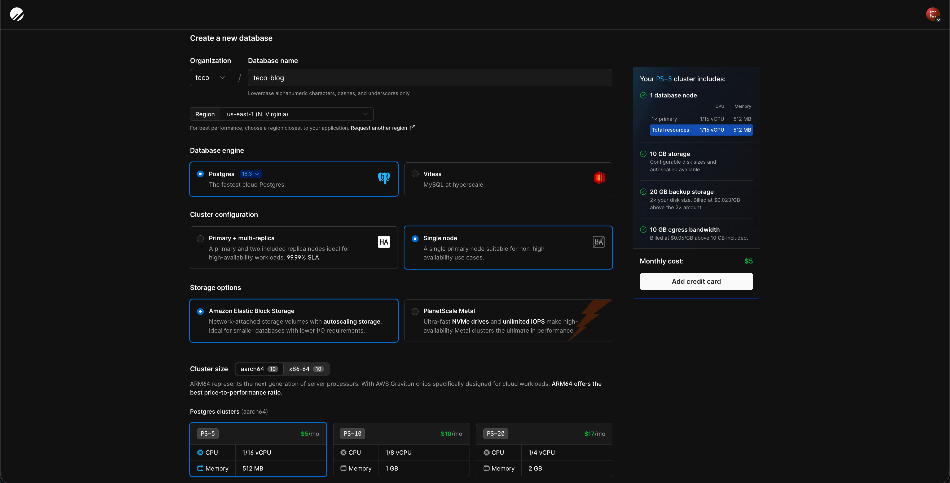The height and width of the screenshot is (483, 950).
Task: Click the PlanetScale logo in the header
Action: coord(17,14)
